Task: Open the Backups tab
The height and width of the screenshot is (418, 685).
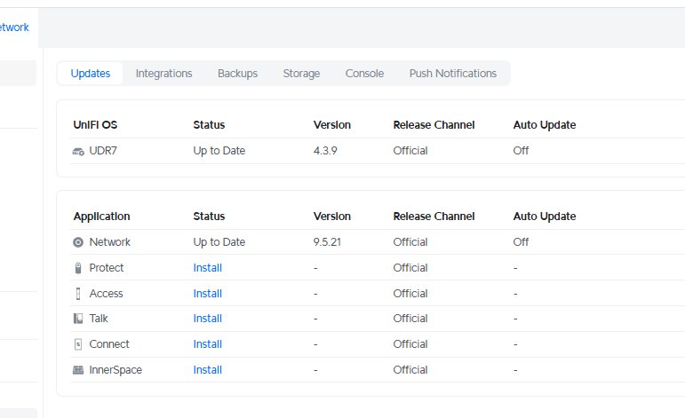Action: click(x=237, y=74)
